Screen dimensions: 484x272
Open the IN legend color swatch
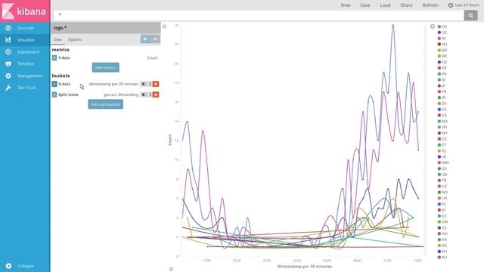point(439,39)
